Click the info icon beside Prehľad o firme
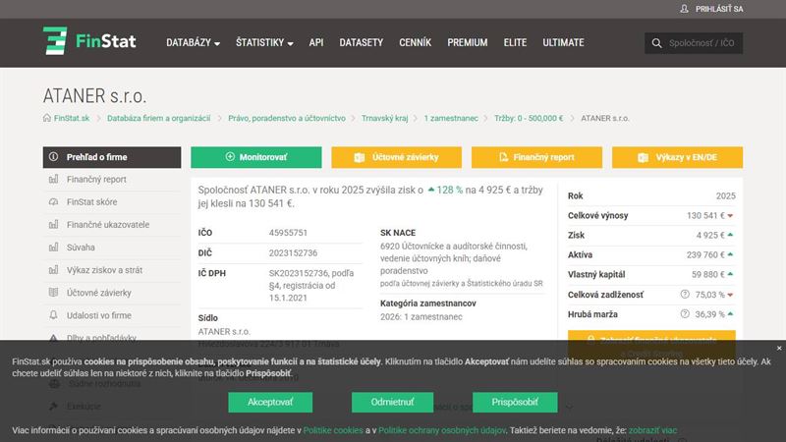The height and width of the screenshot is (442, 786). pos(54,157)
